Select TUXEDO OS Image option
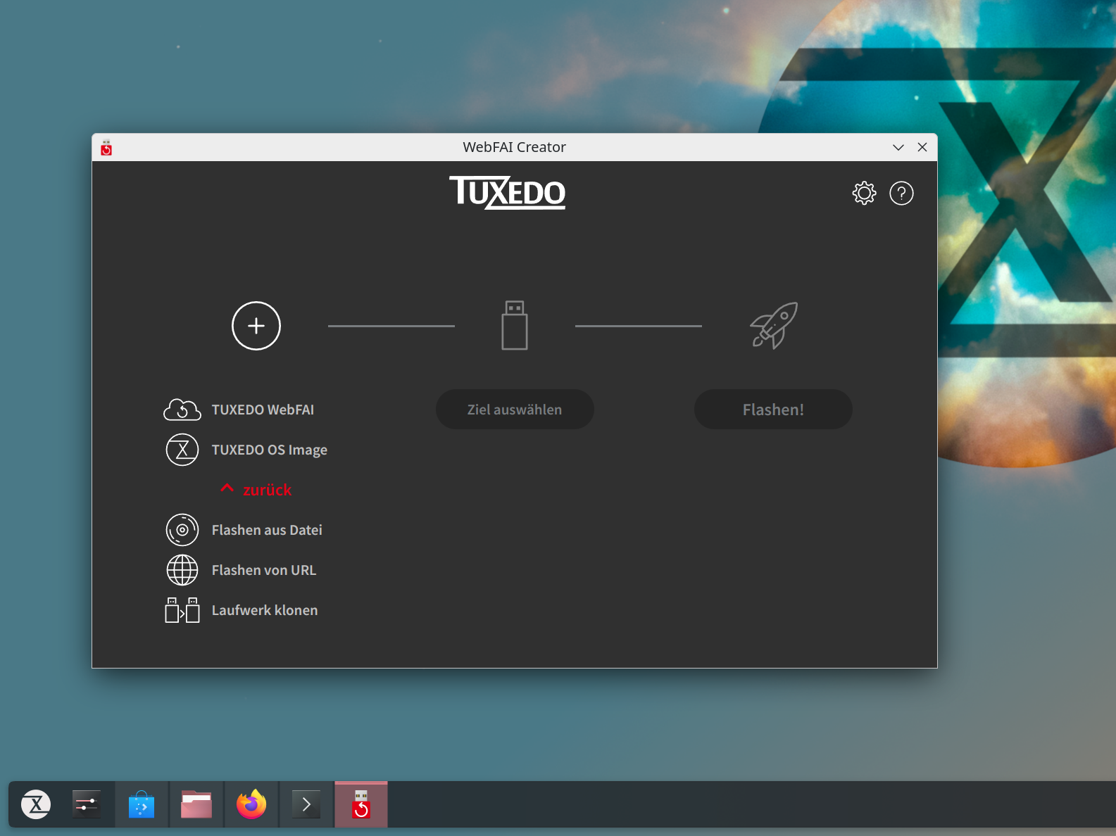Screen dimensions: 1116x836 point(269,450)
